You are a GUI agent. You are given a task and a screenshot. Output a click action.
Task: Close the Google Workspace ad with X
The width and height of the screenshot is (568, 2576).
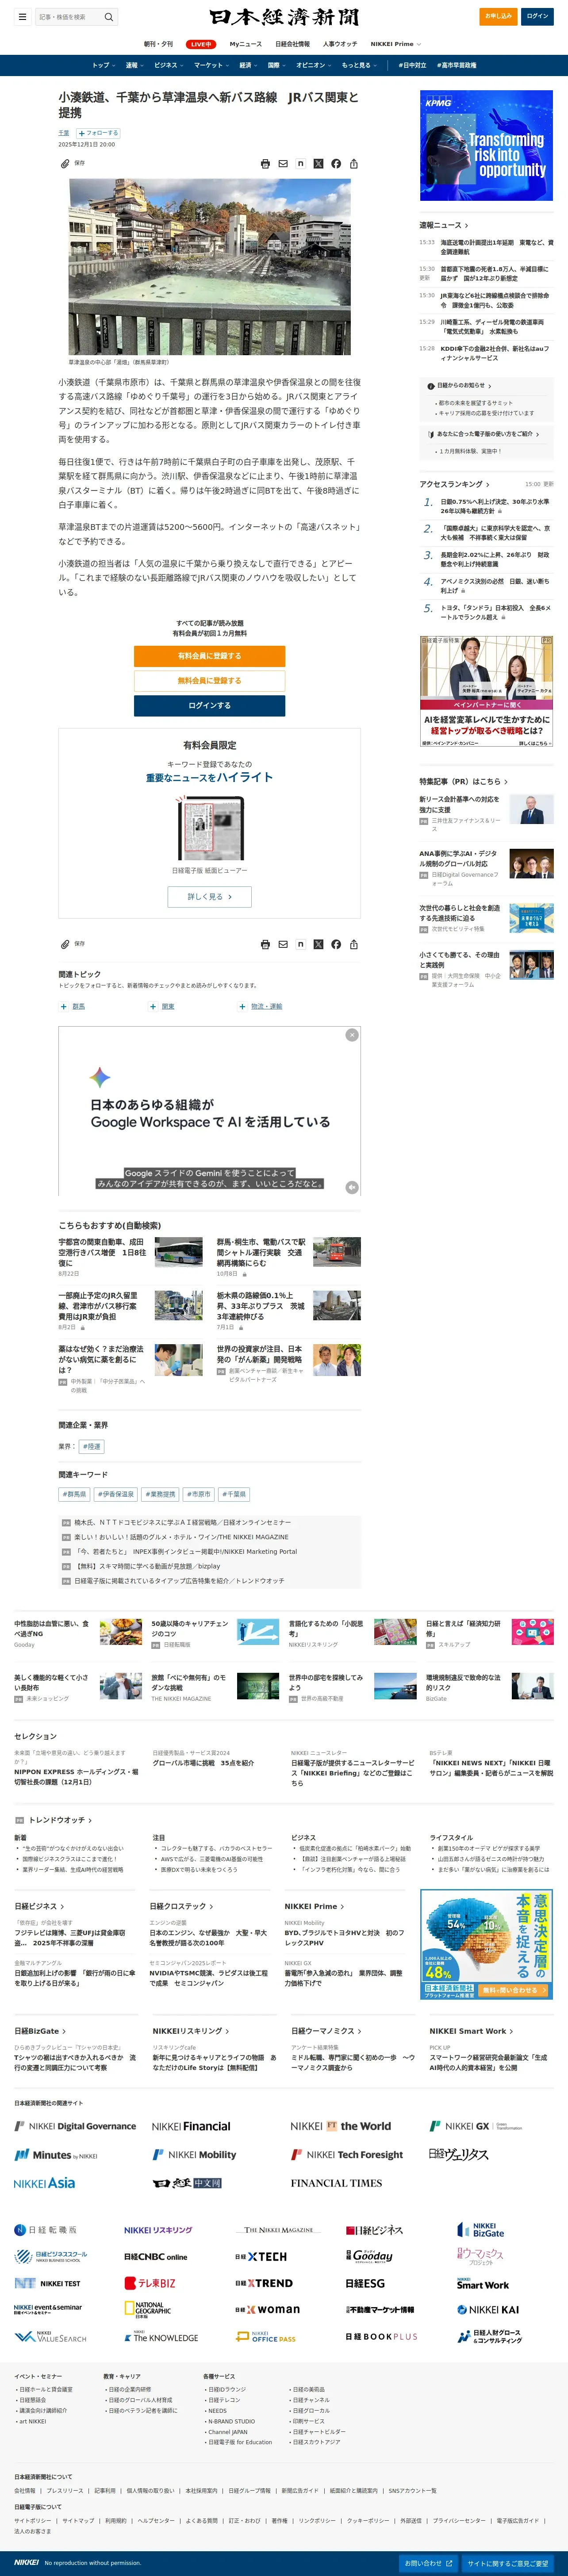352,1035
